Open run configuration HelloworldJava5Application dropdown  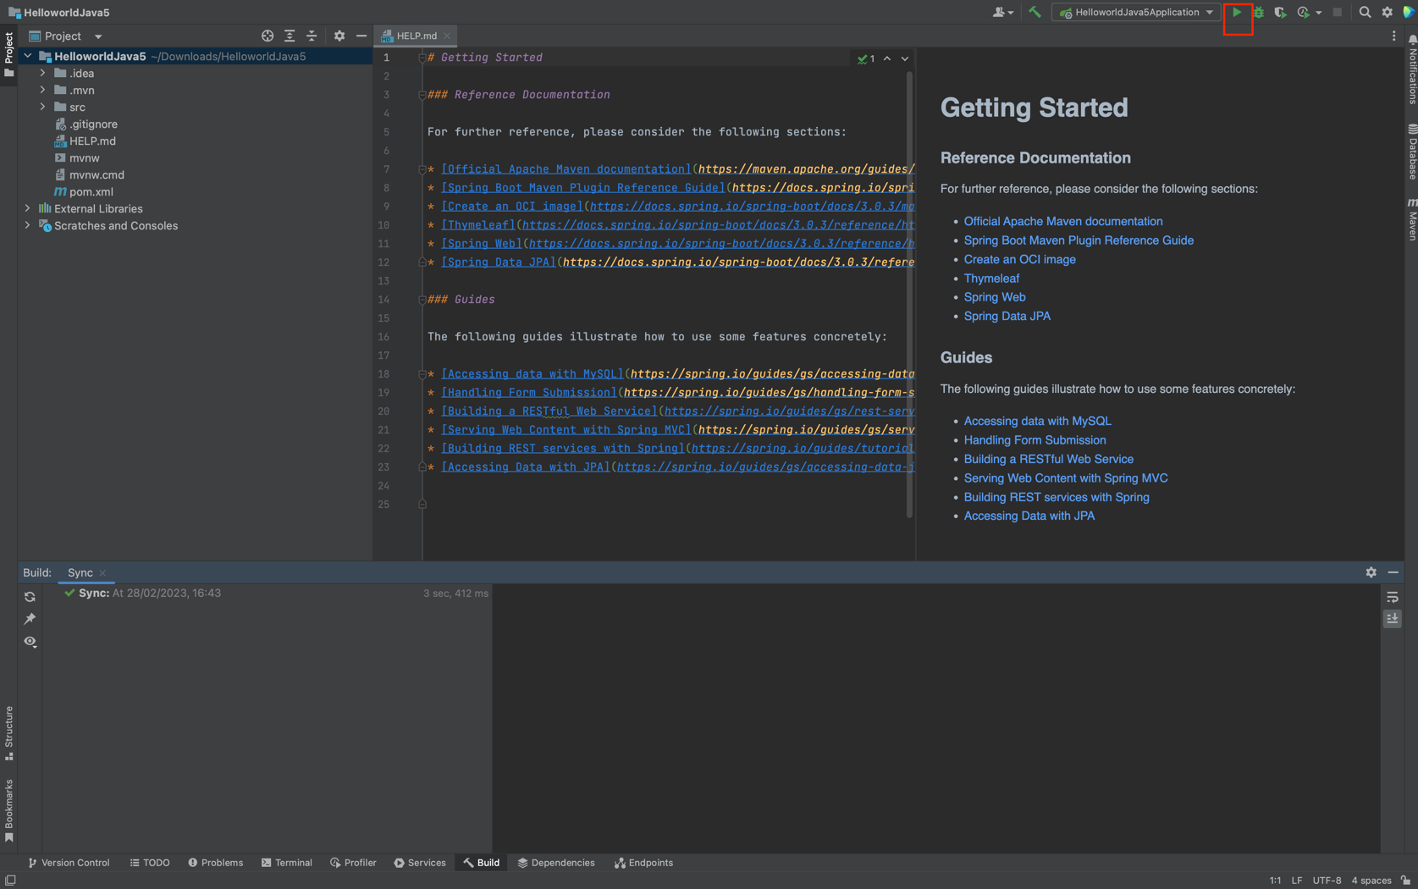[1136, 13]
